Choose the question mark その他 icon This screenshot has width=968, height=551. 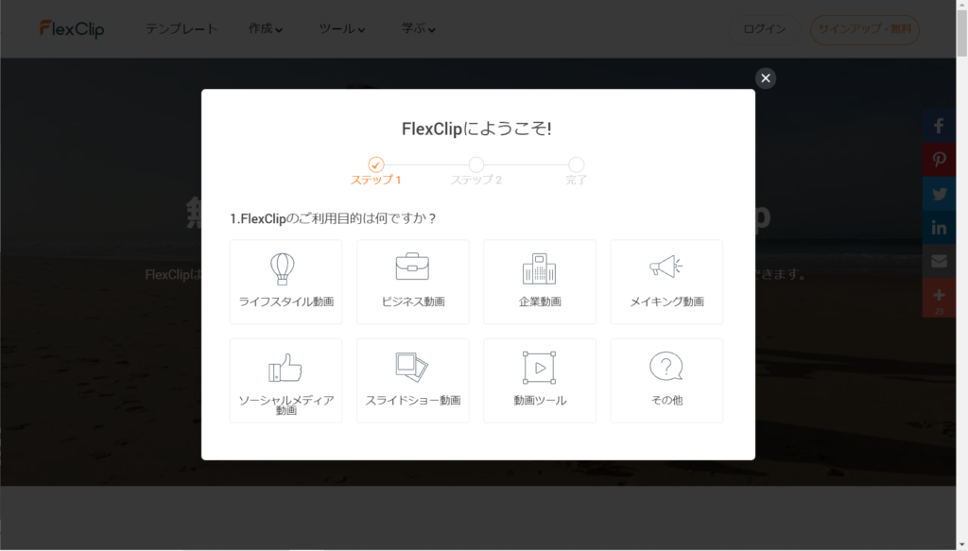coord(666,367)
